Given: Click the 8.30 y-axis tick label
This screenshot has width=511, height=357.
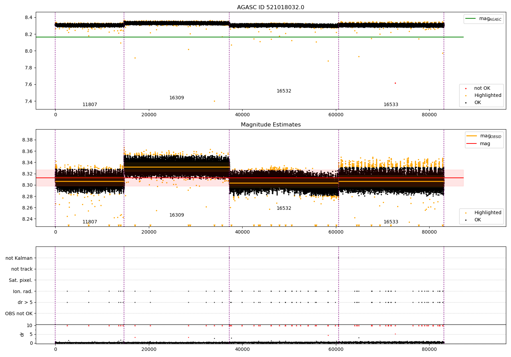Looking at the screenshot, I should tap(27, 185).
